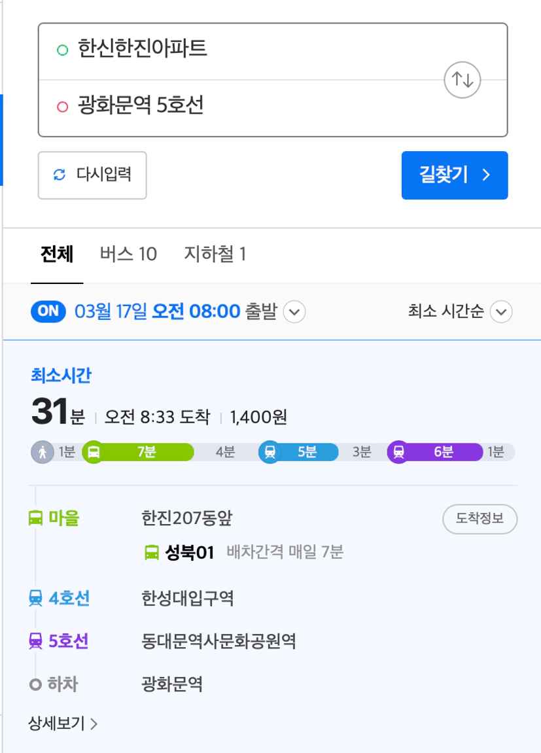Expand the departure time chevron after 출발
Image resolution: width=541 pixels, height=753 pixels.
[294, 311]
